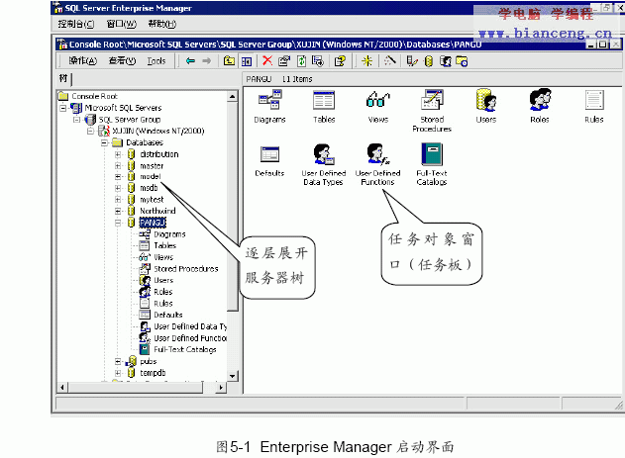The width and height of the screenshot is (625, 458).
Task: Select Views under PANGU in tree
Action: click(x=163, y=257)
